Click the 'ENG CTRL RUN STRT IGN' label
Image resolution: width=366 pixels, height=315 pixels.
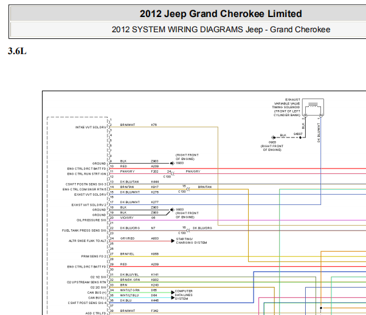click(86, 174)
